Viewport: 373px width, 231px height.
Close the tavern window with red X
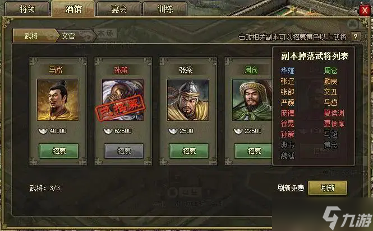pyautogui.click(x=365, y=10)
